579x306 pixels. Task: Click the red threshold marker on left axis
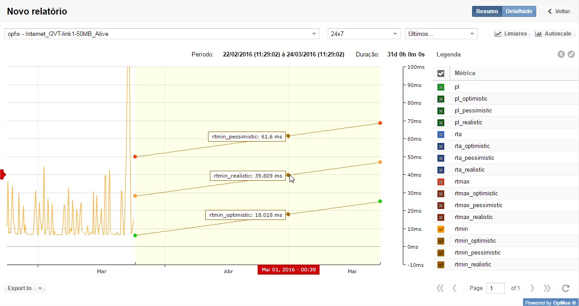[3, 174]
